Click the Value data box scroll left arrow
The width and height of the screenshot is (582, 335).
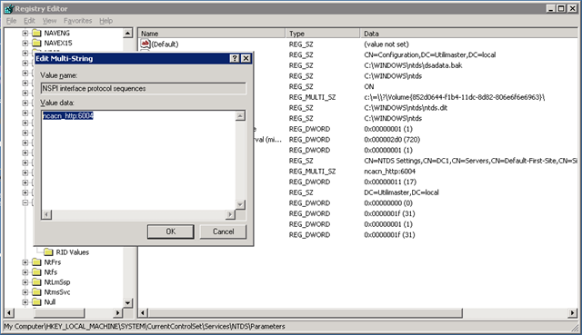pyautogui.click(x=46, y=214)
